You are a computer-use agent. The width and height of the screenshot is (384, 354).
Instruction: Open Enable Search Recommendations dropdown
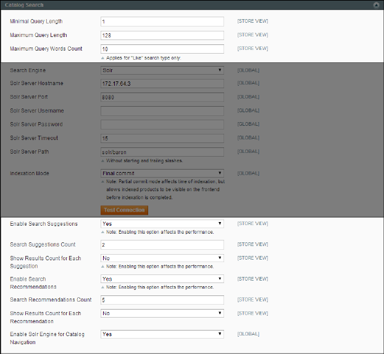click(x=162, y=279)
